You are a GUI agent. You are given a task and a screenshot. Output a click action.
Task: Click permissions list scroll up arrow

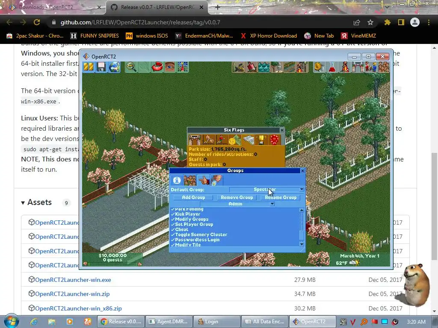click(x=302, y=210)
